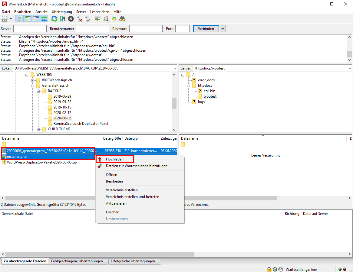Open directory listing filters dialog
353x272 pixels.
coord(97,19)
